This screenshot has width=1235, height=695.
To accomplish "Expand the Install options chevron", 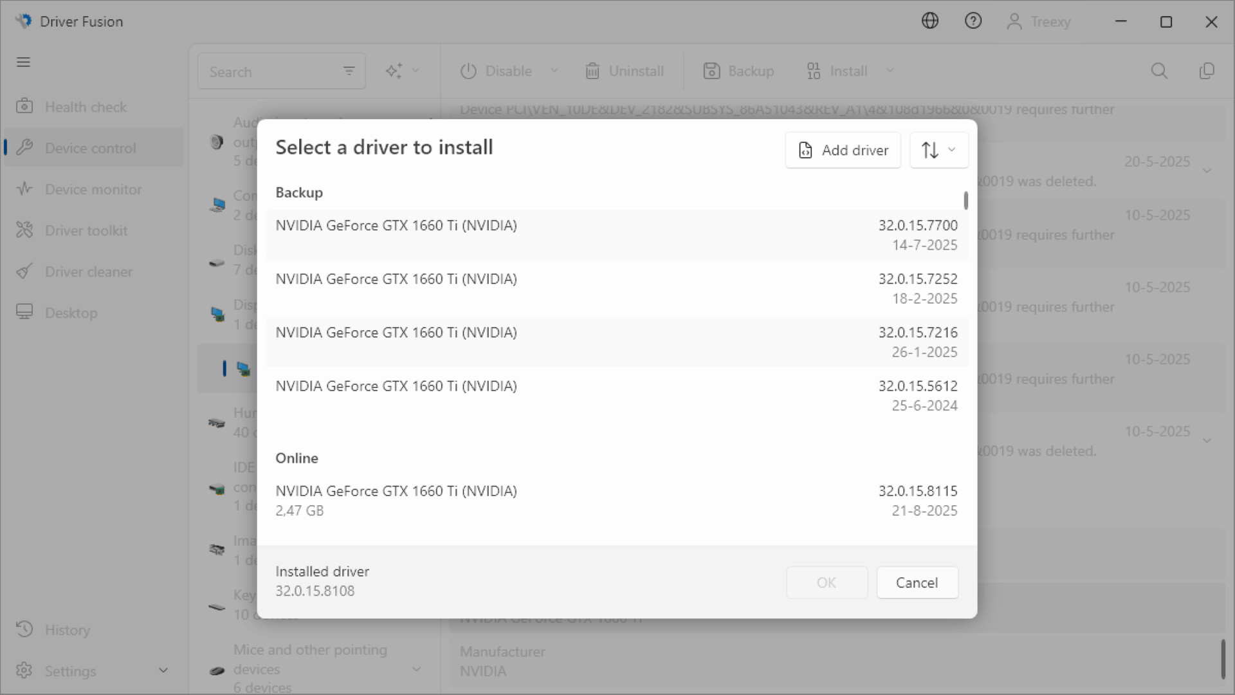I will point(890,71).
